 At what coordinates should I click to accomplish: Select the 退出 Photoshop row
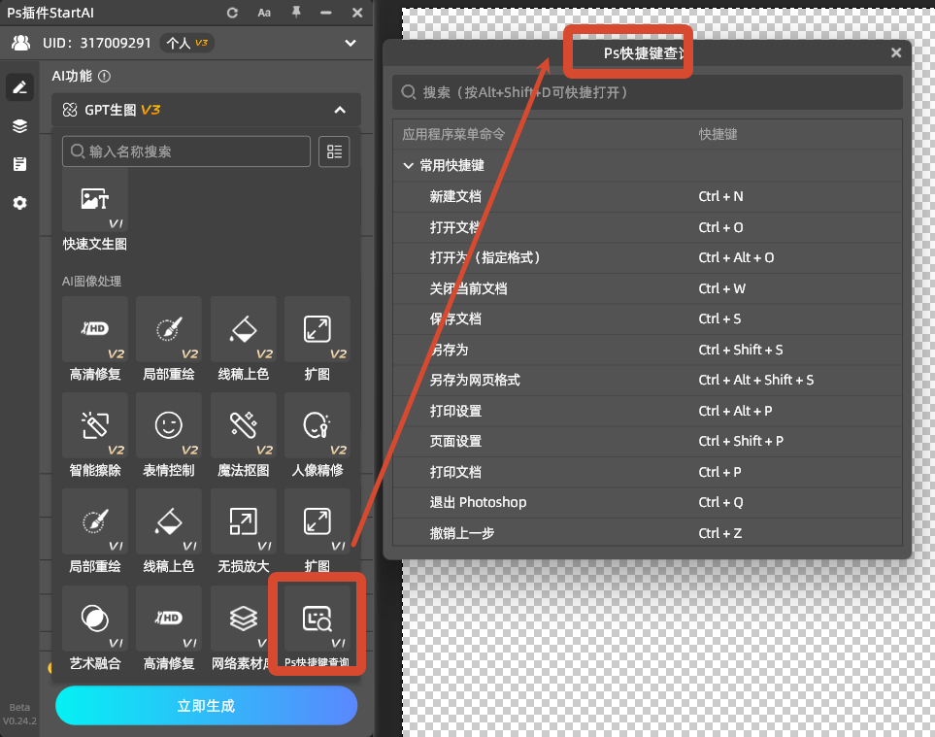[647, 503]
